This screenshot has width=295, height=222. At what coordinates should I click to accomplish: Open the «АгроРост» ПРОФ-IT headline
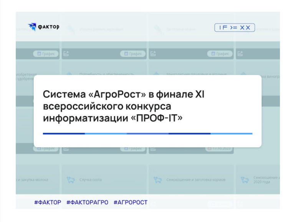[124, 106]
